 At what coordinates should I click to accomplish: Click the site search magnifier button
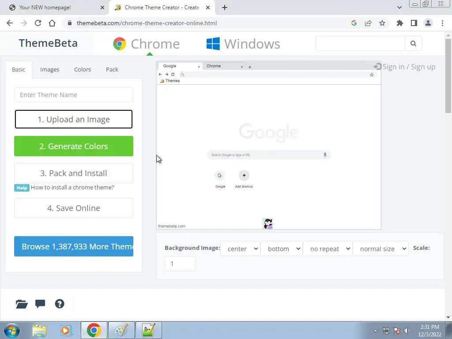pos(413,43)
